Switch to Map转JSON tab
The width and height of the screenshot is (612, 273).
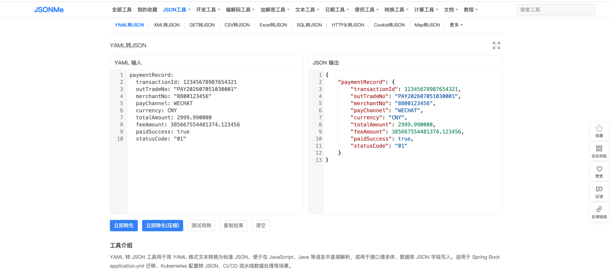pos(427,25)
